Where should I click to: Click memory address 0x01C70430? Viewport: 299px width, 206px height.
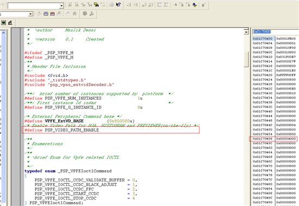click(263, 93)
